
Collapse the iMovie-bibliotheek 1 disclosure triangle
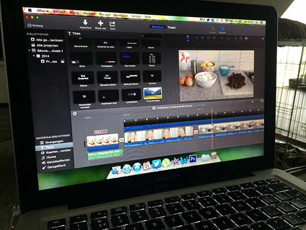coord(29,51)
